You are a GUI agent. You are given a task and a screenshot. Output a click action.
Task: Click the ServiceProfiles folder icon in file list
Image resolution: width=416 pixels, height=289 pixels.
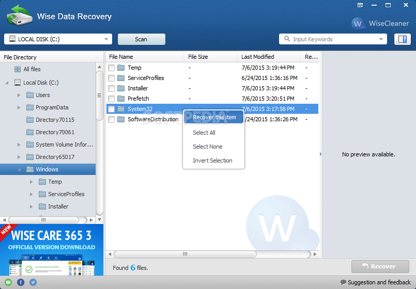click(x=121, y=78)
